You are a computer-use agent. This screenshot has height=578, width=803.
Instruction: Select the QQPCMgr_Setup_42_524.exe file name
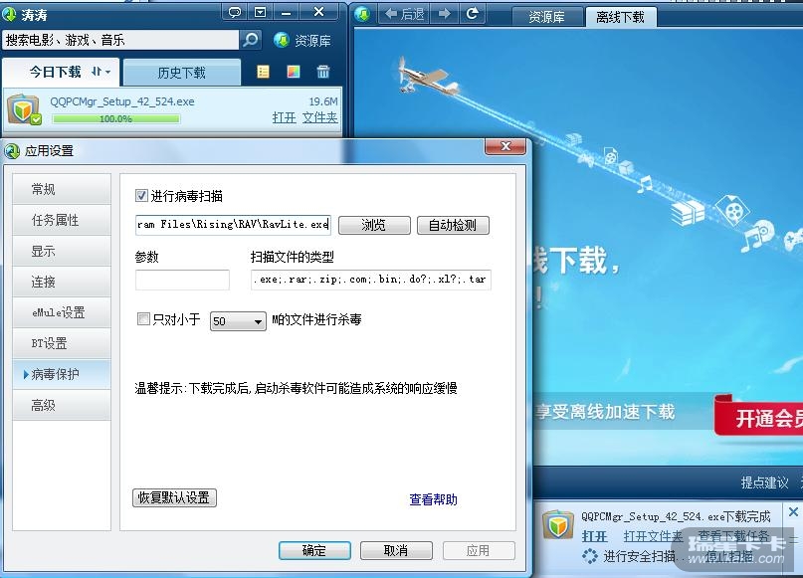(x=121, y=101)
